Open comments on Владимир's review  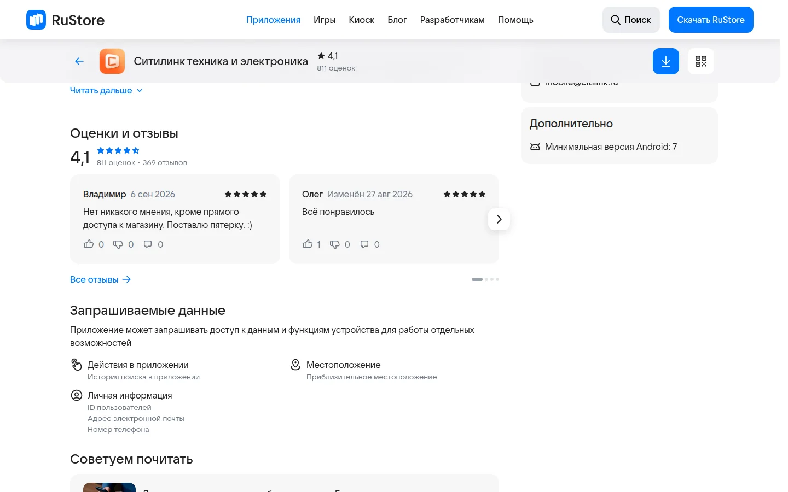(x=148, y=244)
